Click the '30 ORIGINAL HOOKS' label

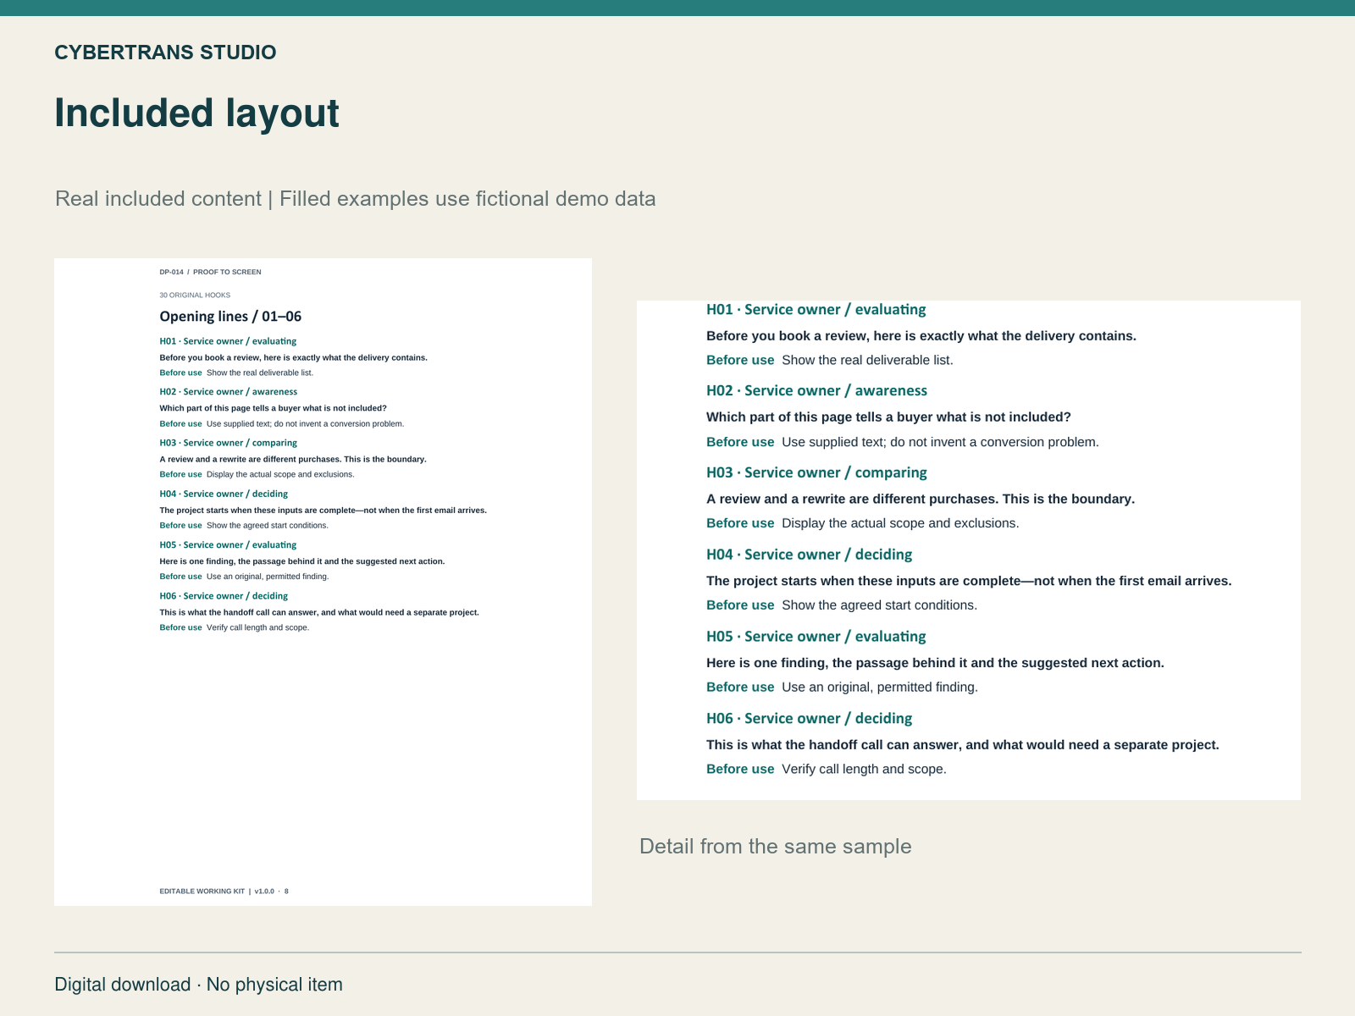[x=195, y=295]
